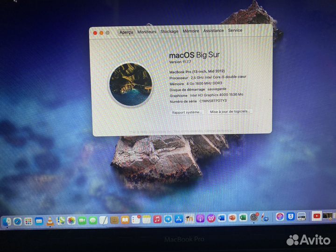Open the YouTube shortcut in Dock
This screenshot has height=252, width=336.
316,216
